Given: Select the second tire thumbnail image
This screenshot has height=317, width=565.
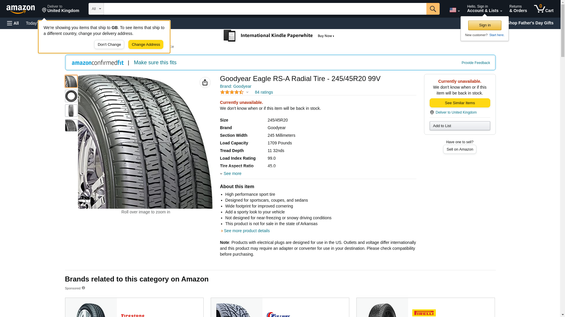Looking at the screenshot, I should 71,96.
